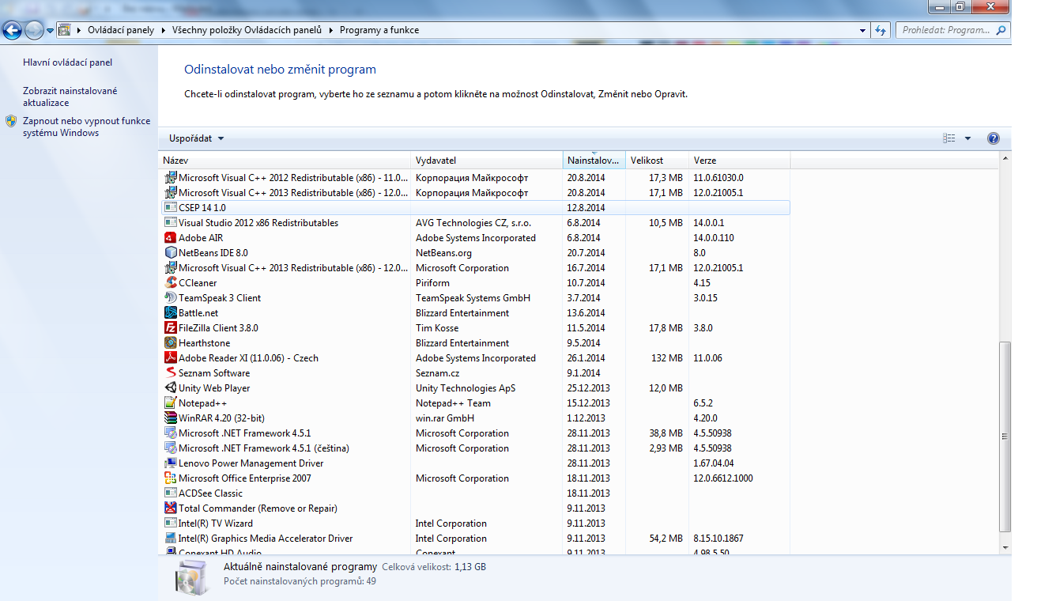This screenshot has width=1037, height=601.
Task: Click the Microsoft Office Enterprise 2007 icon
Action: point(170,478)
